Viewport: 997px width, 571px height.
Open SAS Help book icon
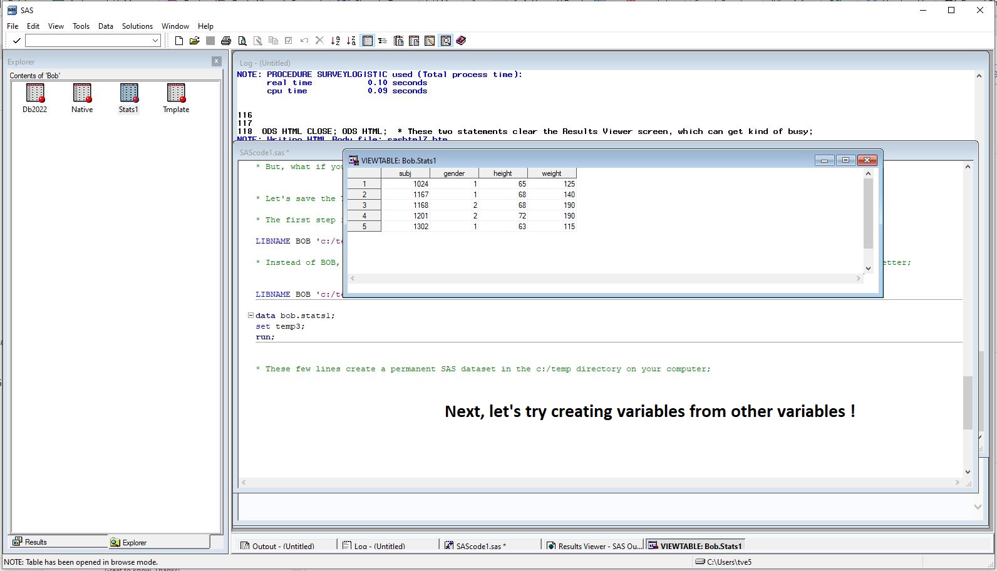462,41
